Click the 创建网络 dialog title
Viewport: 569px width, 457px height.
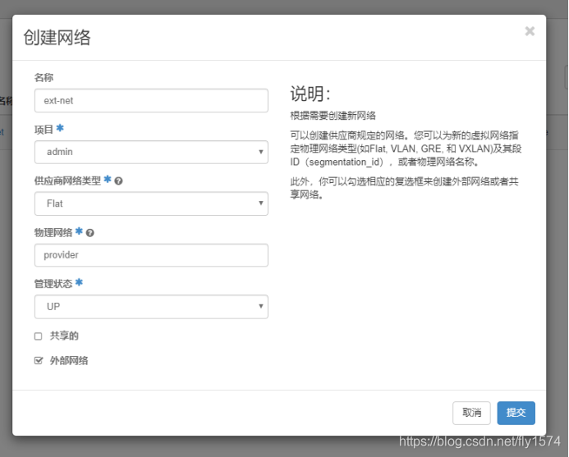coord(57,38)
